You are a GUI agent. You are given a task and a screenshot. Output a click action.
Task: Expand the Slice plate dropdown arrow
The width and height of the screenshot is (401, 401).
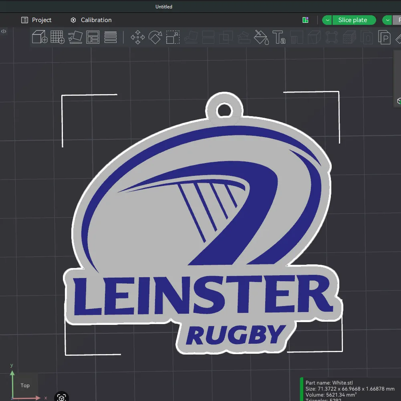coord(327,20)
